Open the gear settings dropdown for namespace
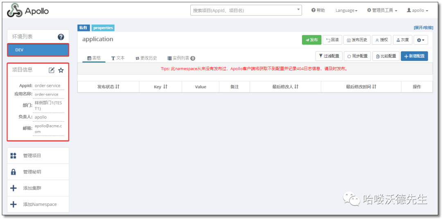Image resolution: width=442 pixels, height=219 pixels. (x=421, y=40)
